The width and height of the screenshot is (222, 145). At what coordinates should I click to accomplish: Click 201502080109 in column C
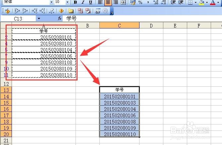(x=120, y=128)
